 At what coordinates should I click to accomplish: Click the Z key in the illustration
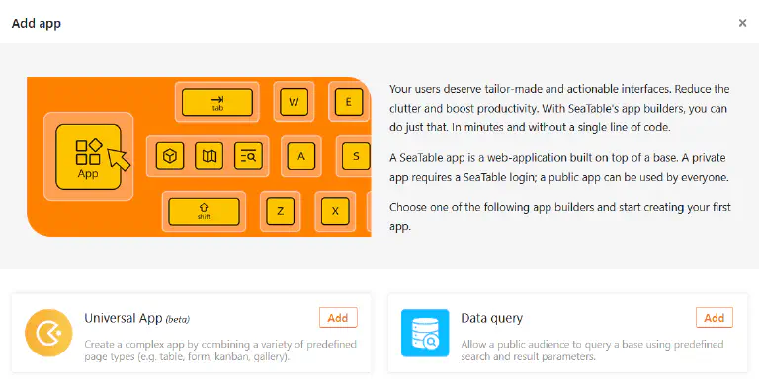(x=281, y=211)
